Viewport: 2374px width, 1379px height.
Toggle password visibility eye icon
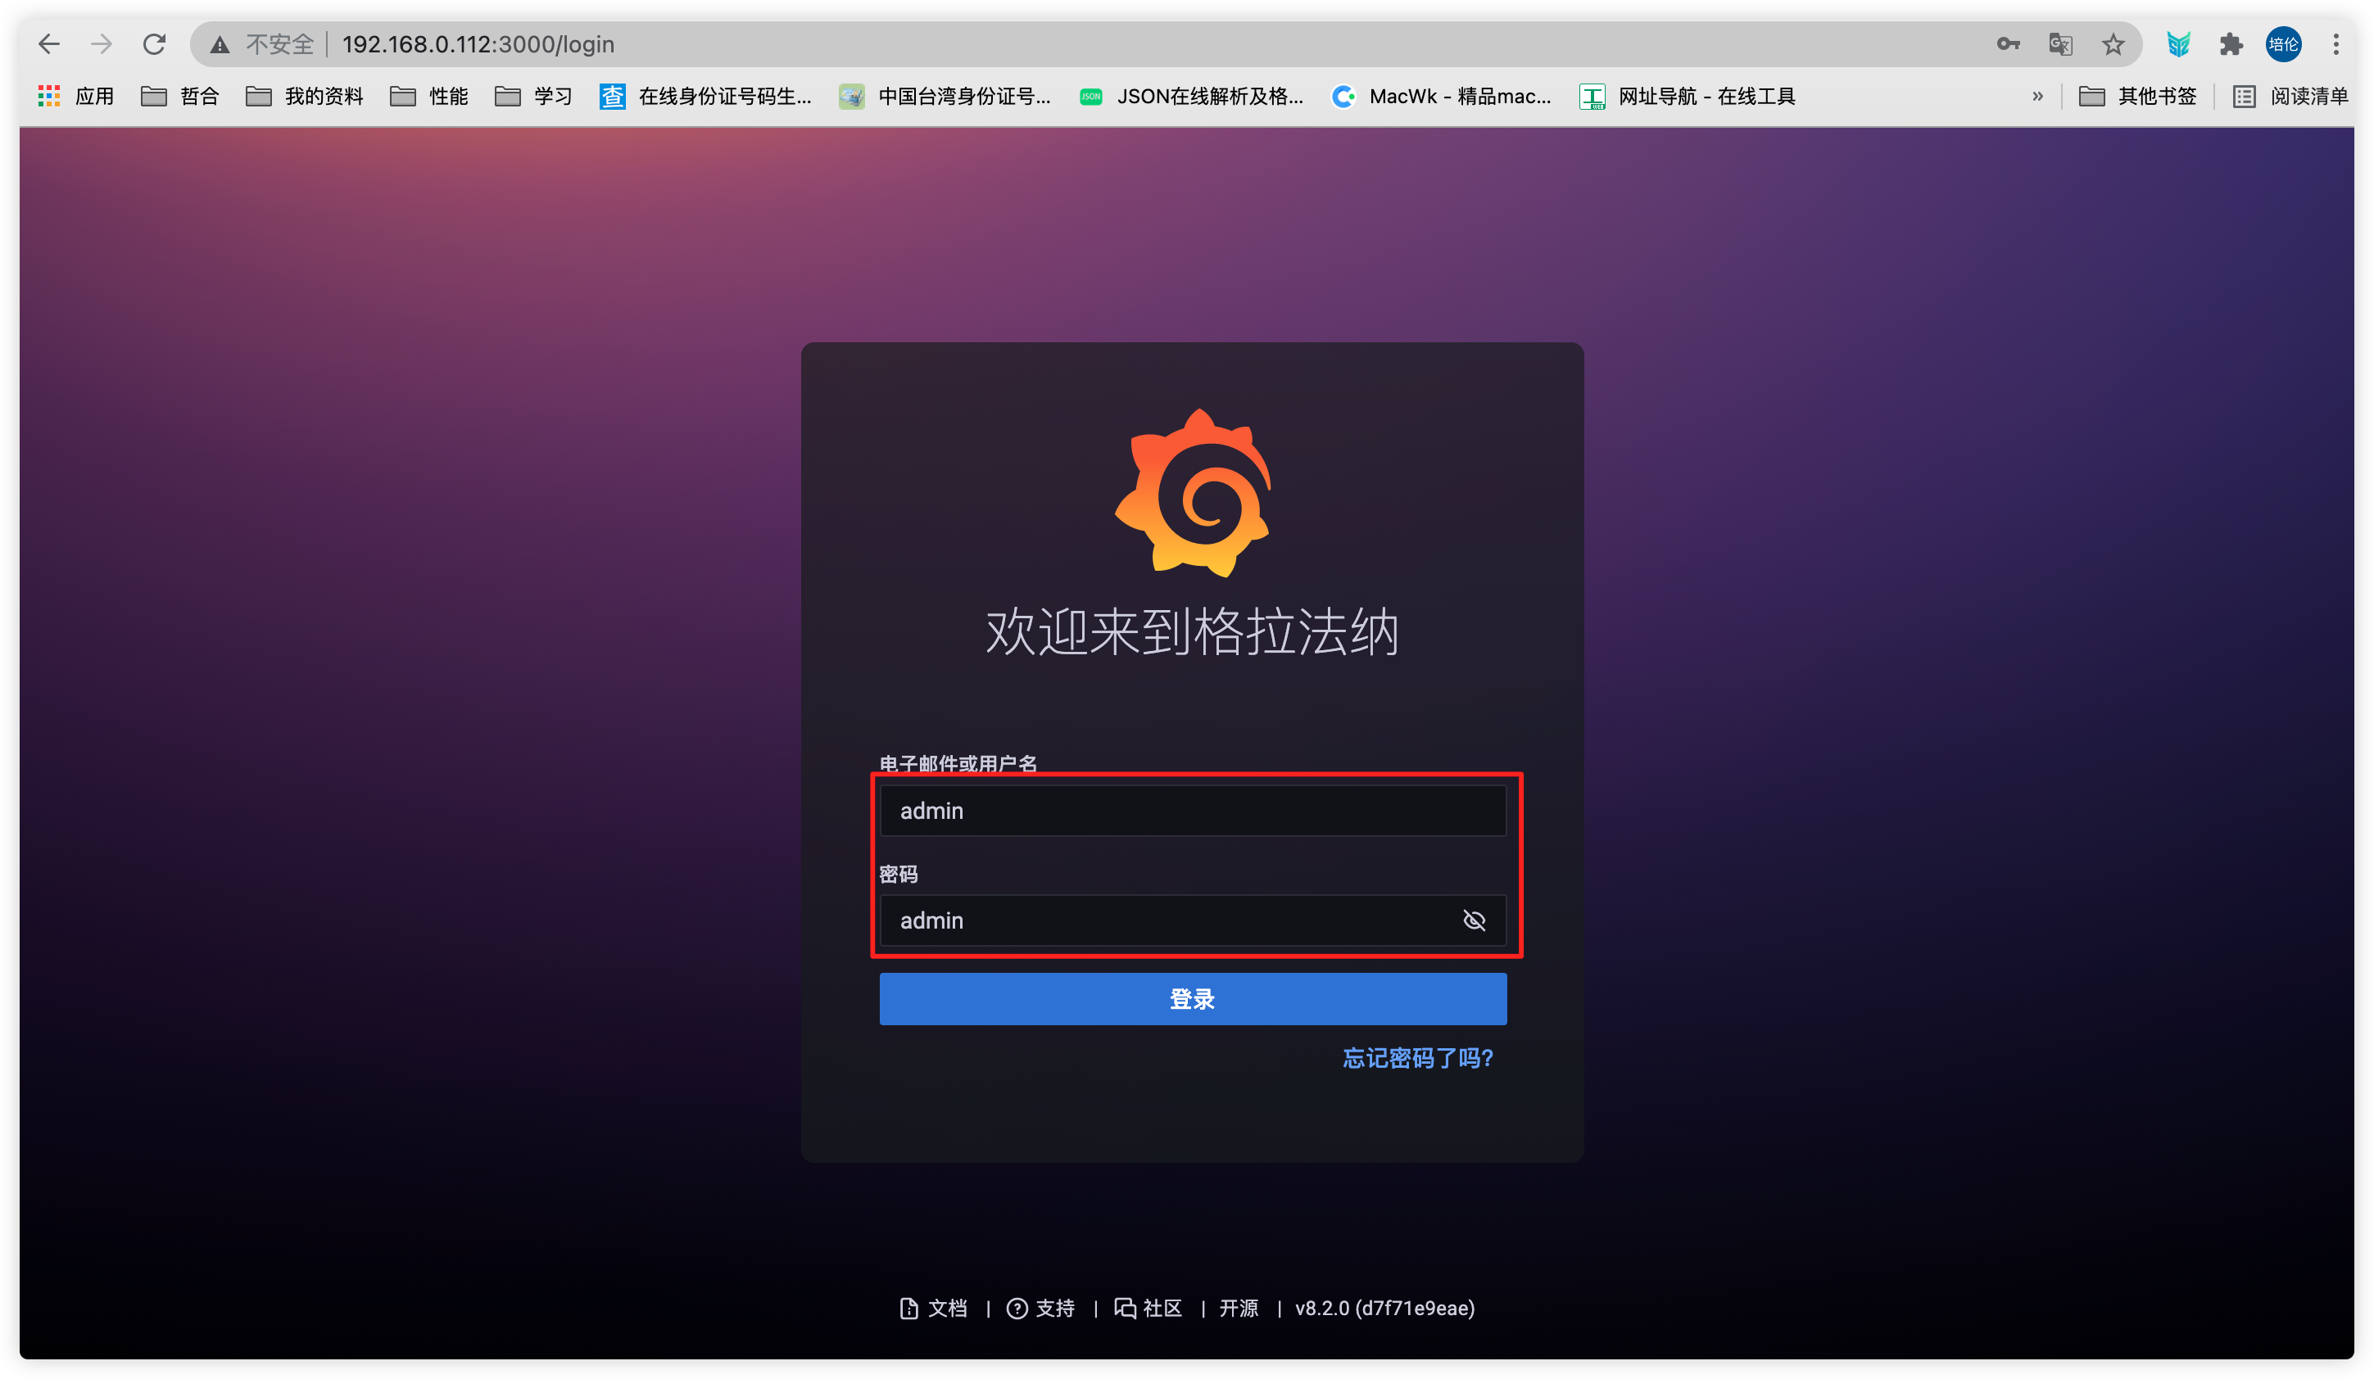click(x=1475, y=920)
